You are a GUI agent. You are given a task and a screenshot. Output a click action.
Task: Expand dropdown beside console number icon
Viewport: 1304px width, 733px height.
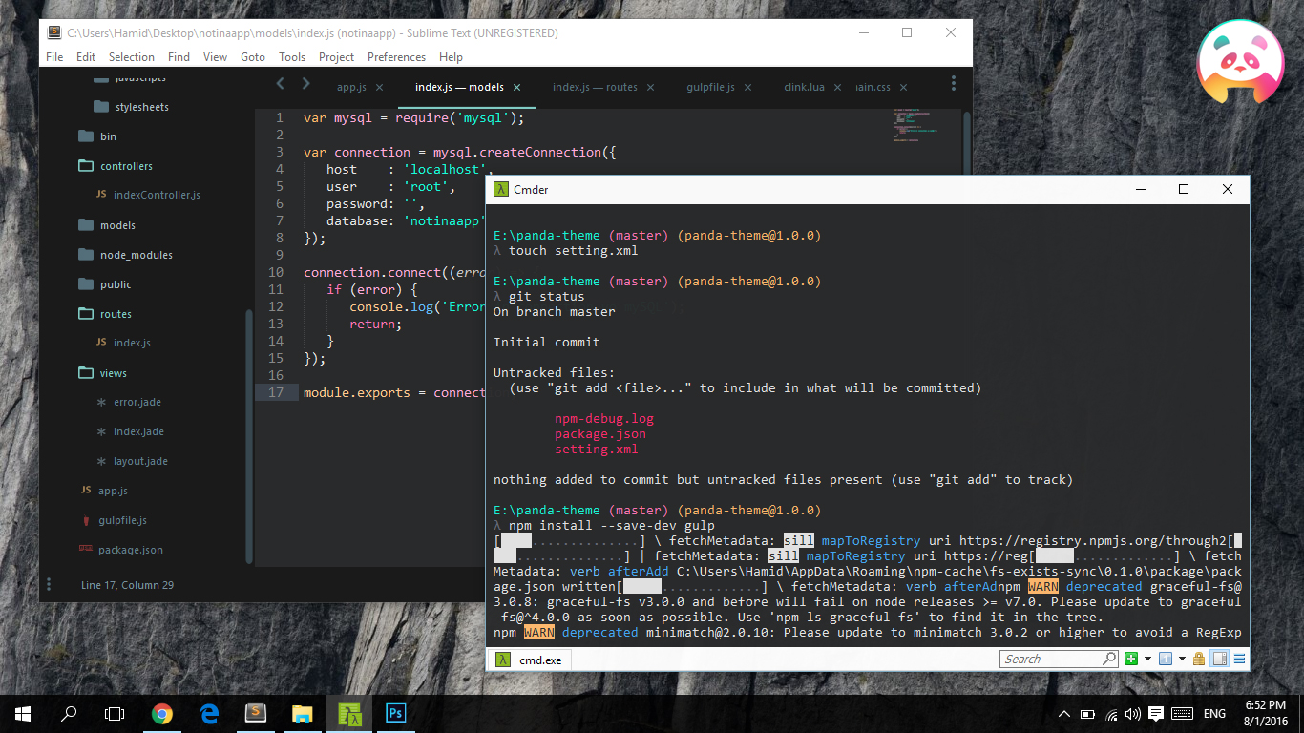tap(1181, 659)
